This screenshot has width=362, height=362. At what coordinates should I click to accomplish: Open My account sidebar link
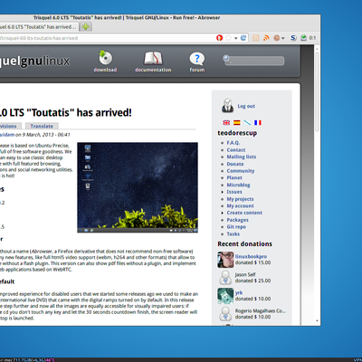tap(240, 206)
